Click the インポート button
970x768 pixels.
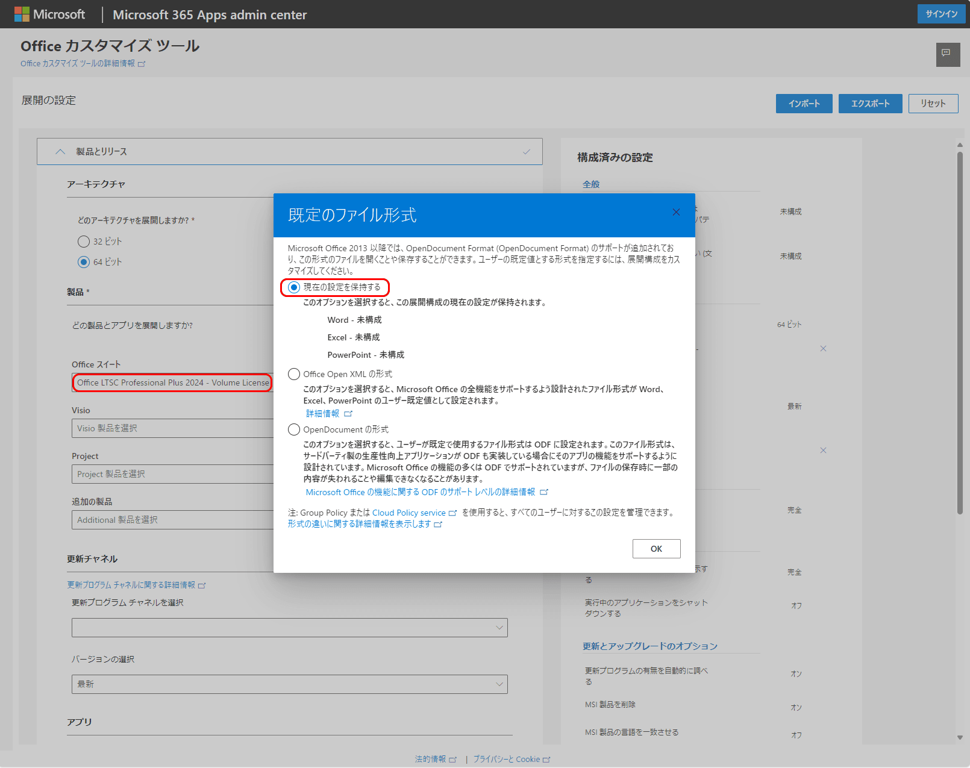[804, 104]
